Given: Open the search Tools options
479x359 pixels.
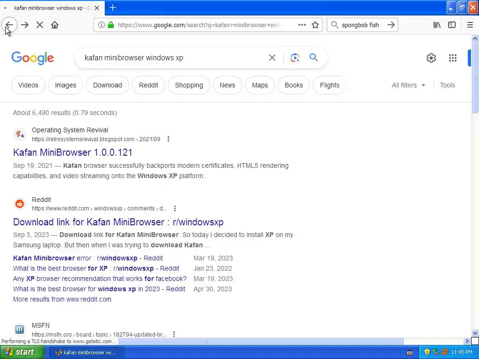Looking at the screenshot, I should pos(447,85).
